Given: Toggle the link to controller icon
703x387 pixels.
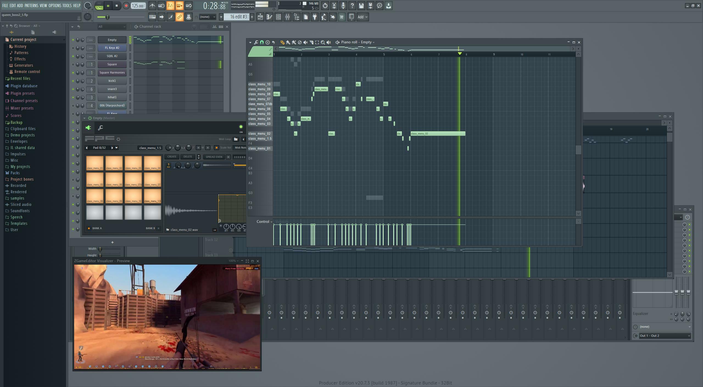Looking at the screenshot, I should point(180,17).
